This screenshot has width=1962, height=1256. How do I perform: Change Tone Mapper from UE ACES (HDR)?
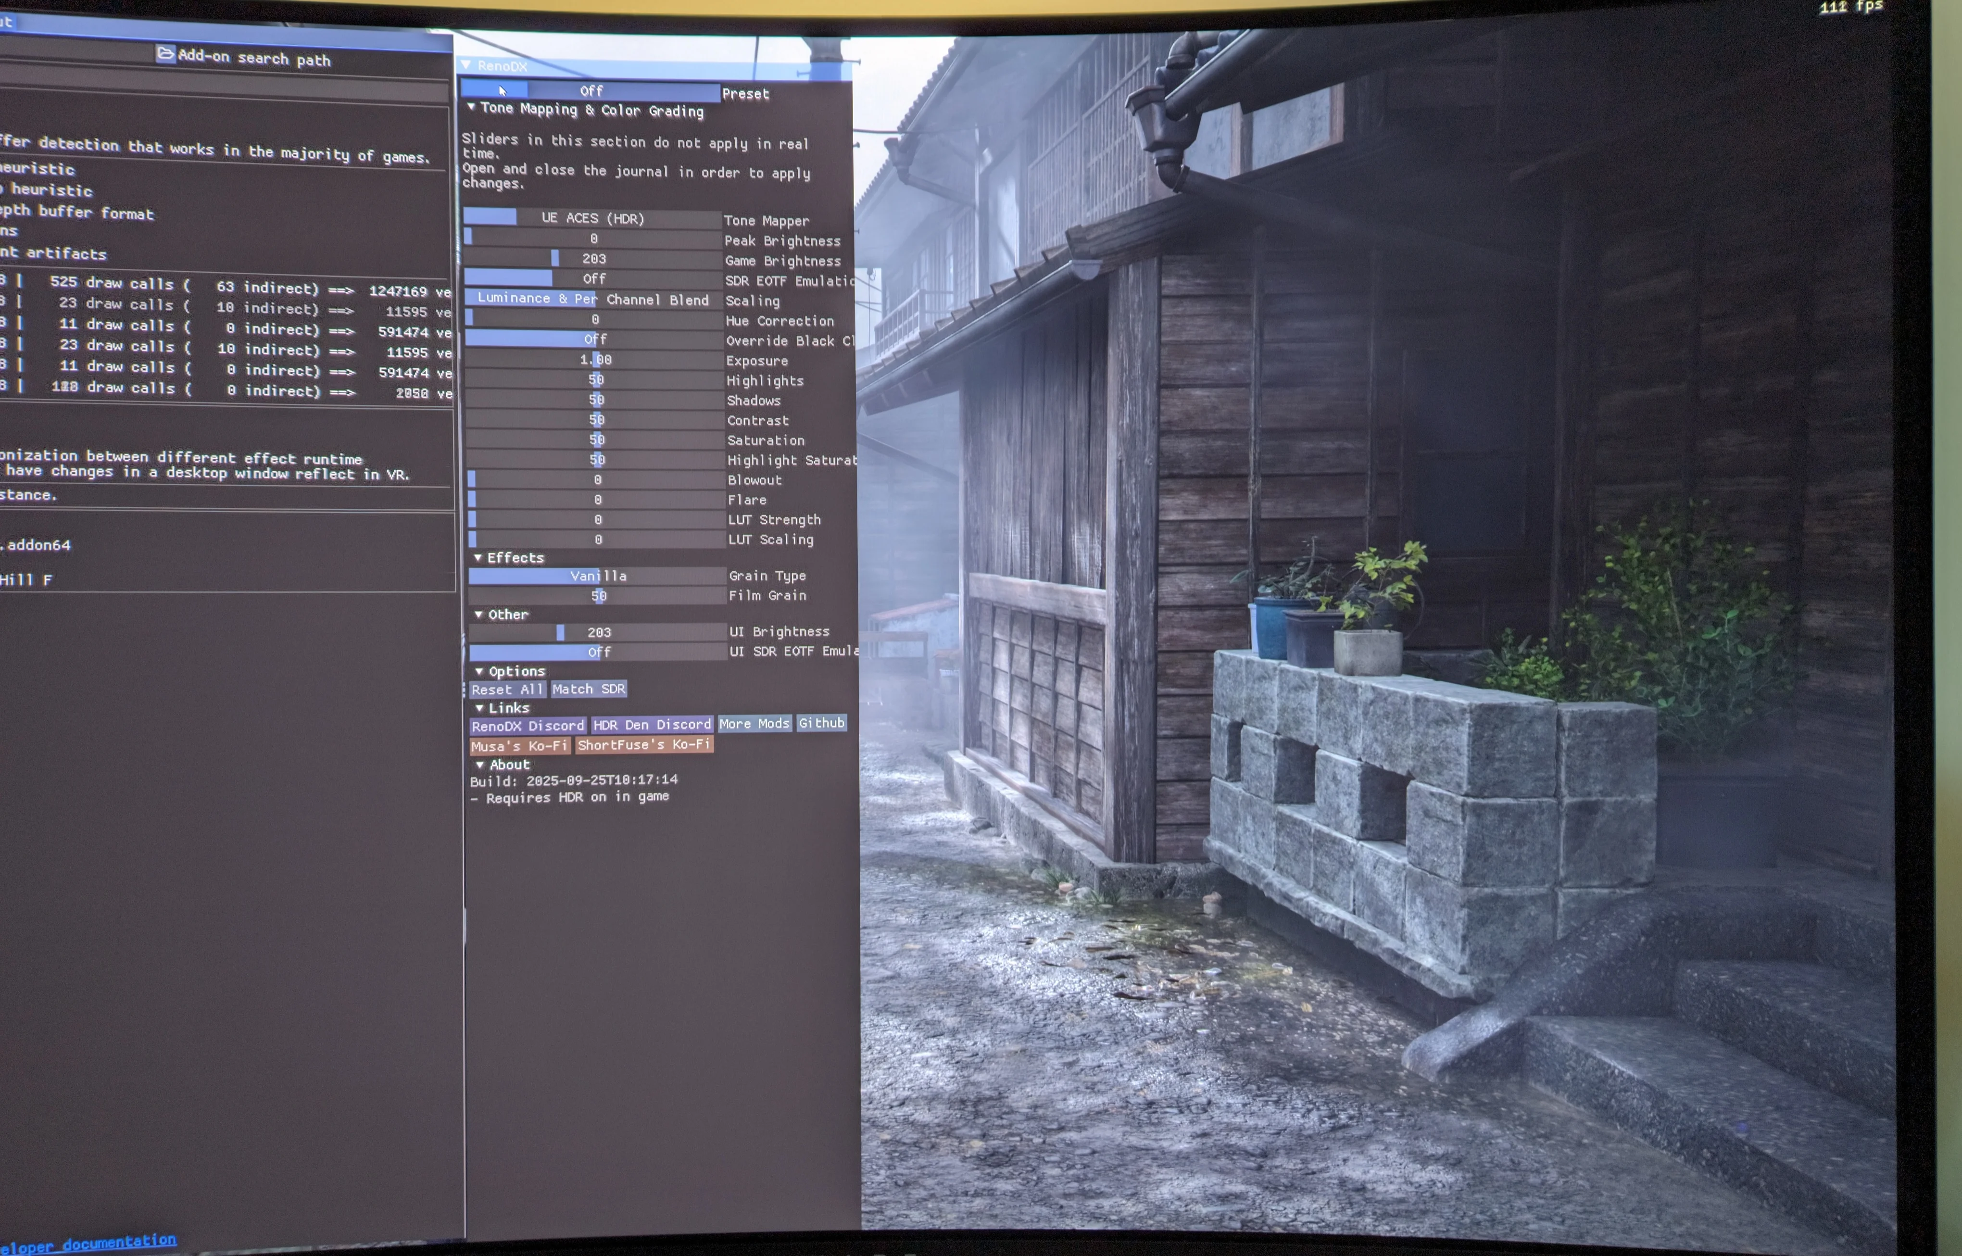click(x=592, y=218)
